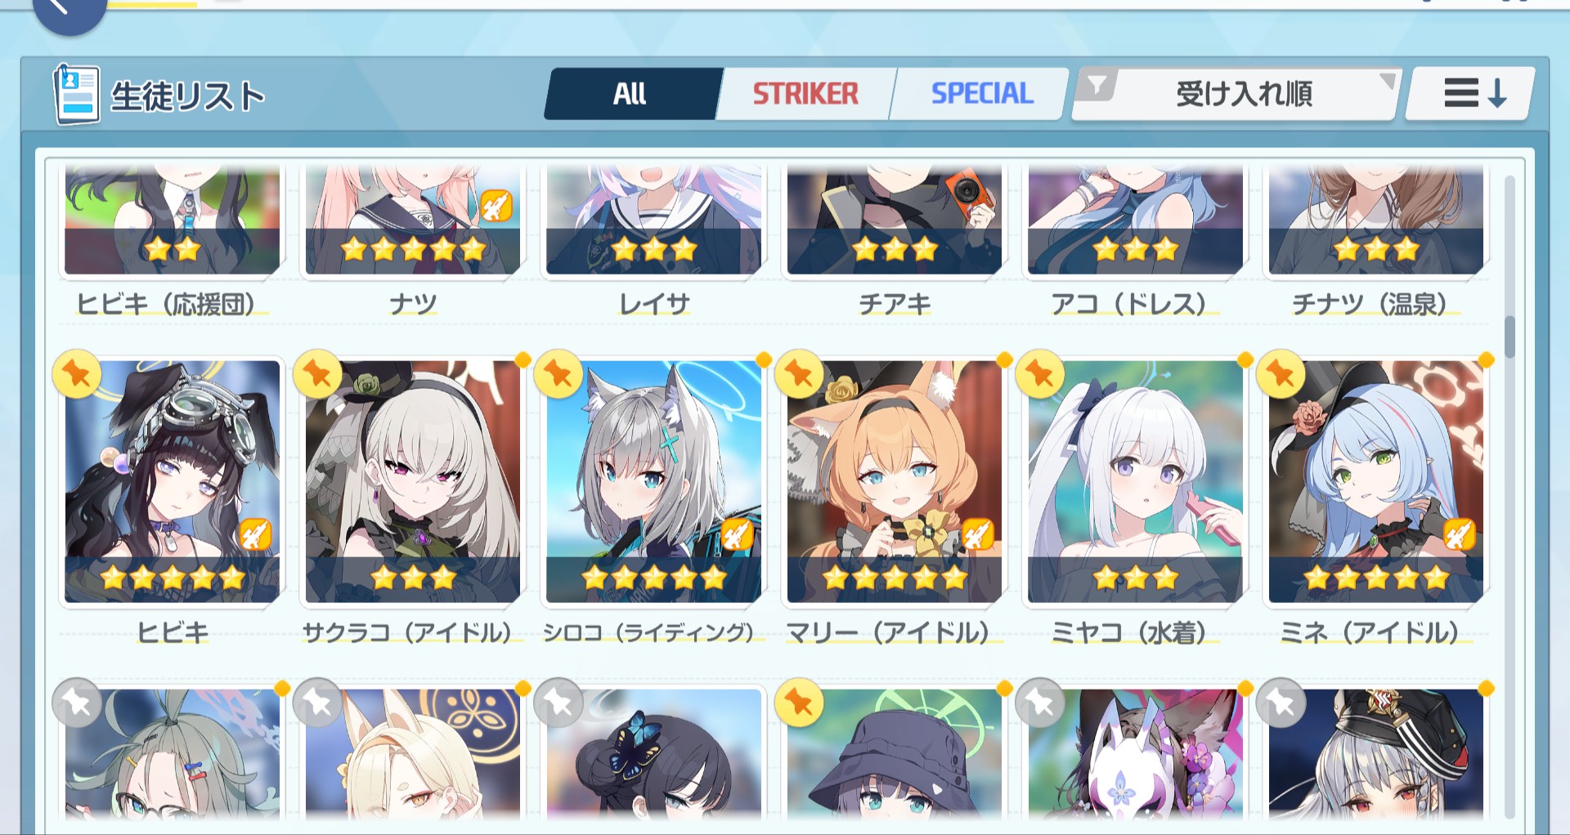Expand sort options via corner triangle
The width and height of the screenshot is (1570, 835).
coord(1388,81)
